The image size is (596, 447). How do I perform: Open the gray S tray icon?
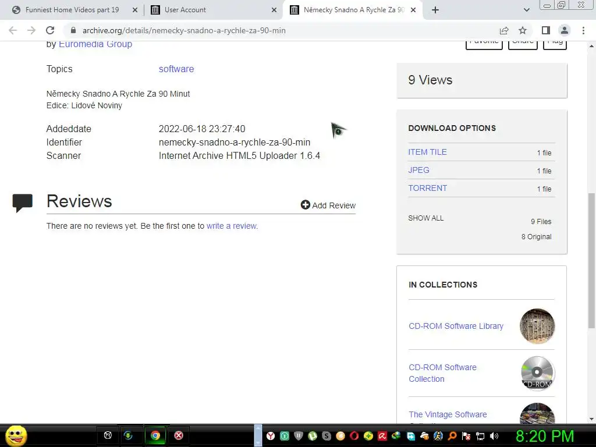click(326, 436)
